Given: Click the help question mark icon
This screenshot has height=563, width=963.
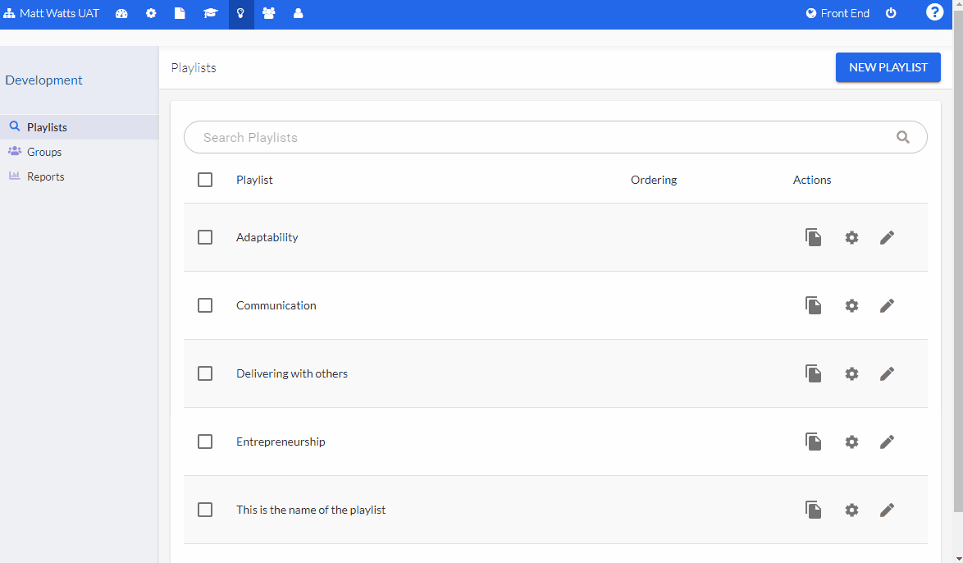Looking at the screenshot, I should click(934, 11).
